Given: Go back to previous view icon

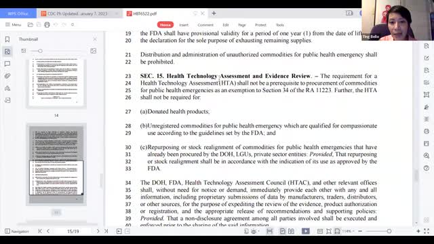Looking at the screenshot, I should (x=119, y=231).
